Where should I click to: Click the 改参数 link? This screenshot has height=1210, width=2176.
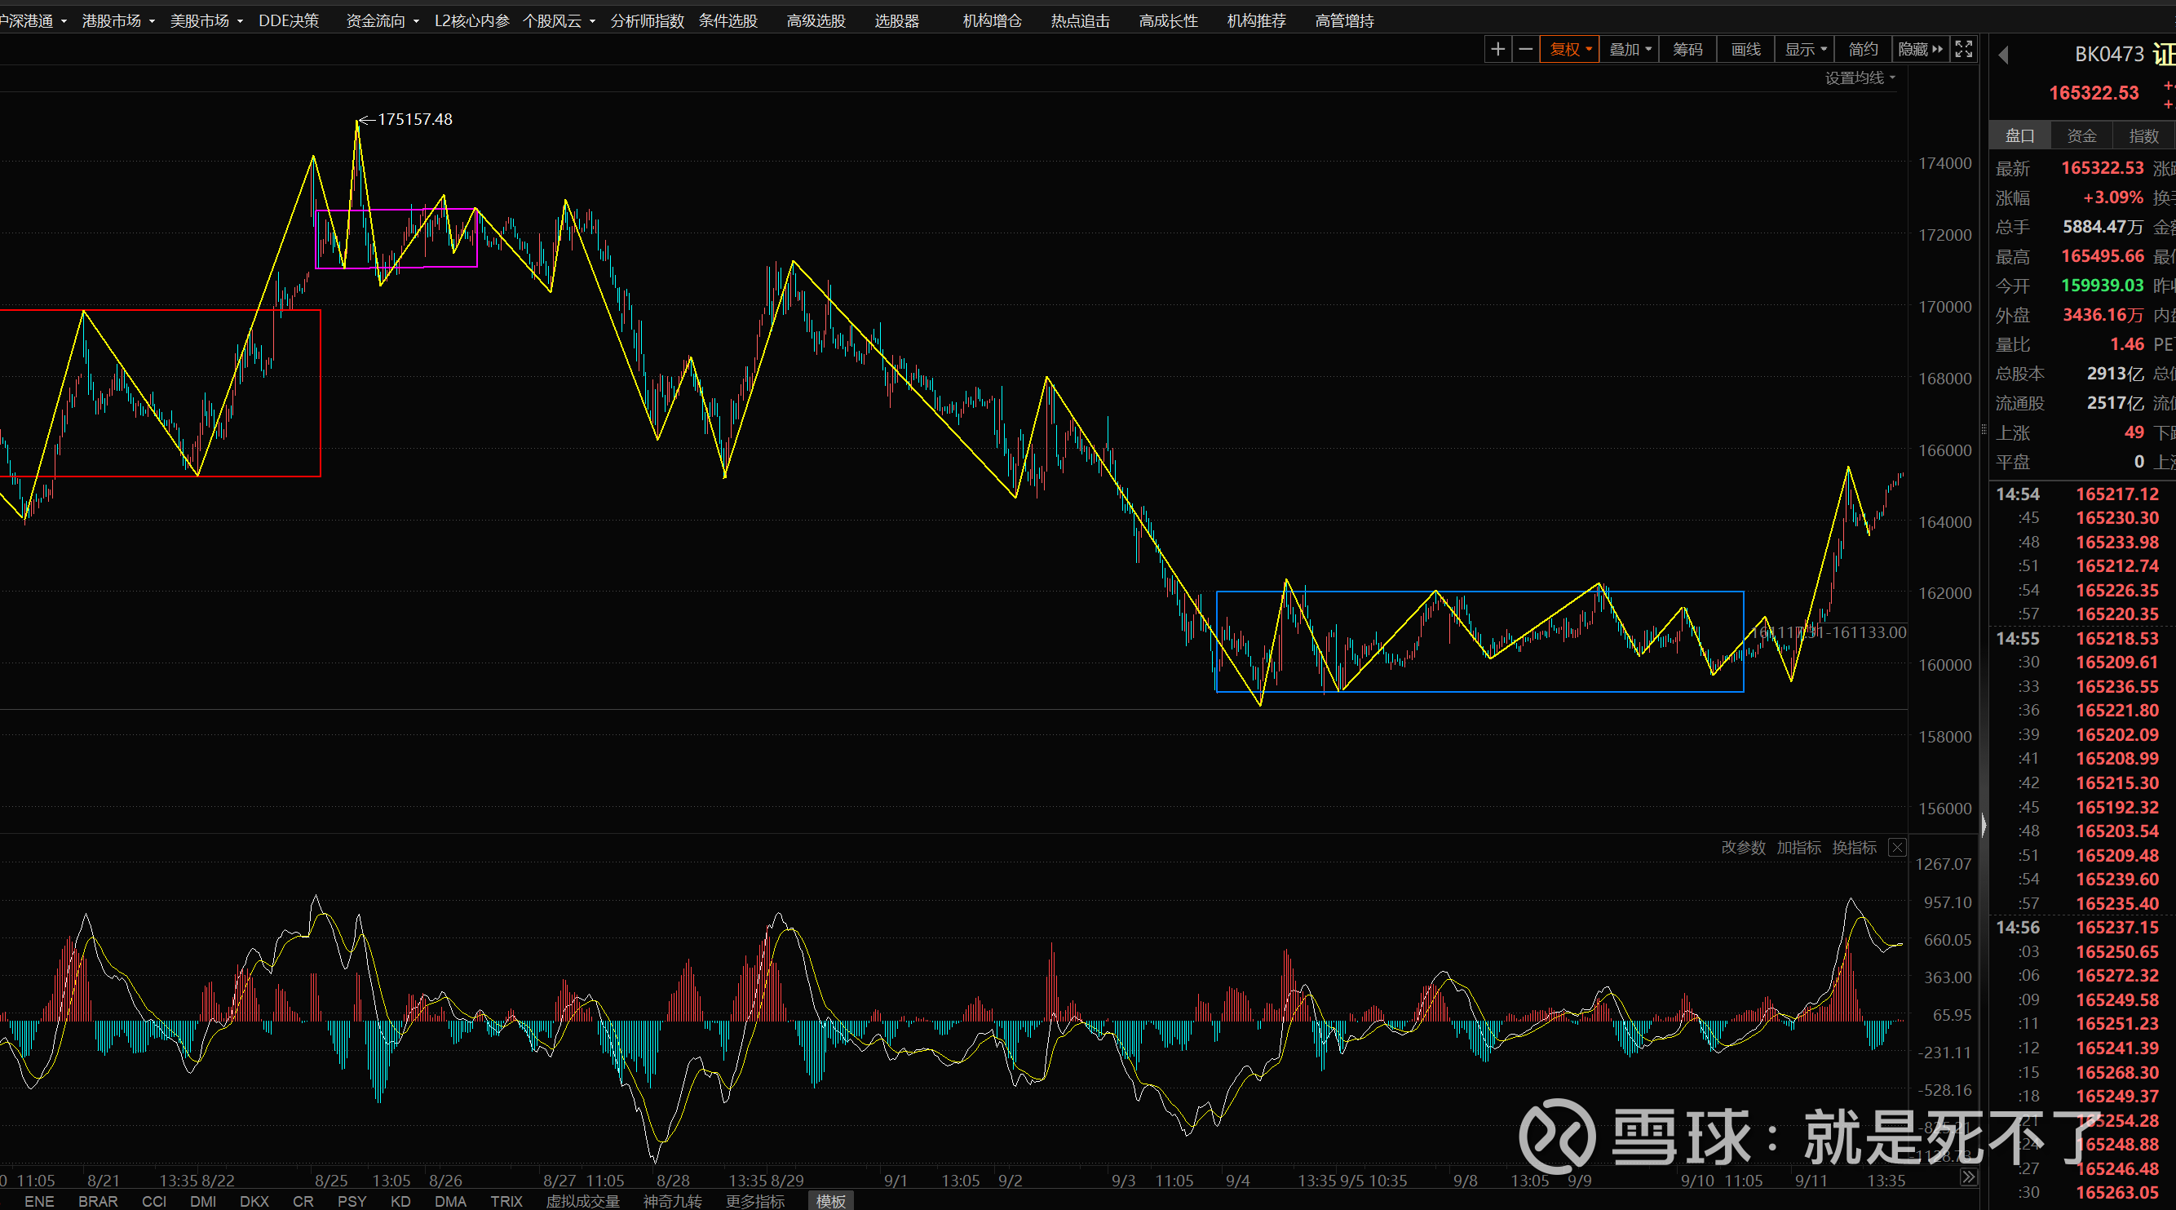(1743, 848)
